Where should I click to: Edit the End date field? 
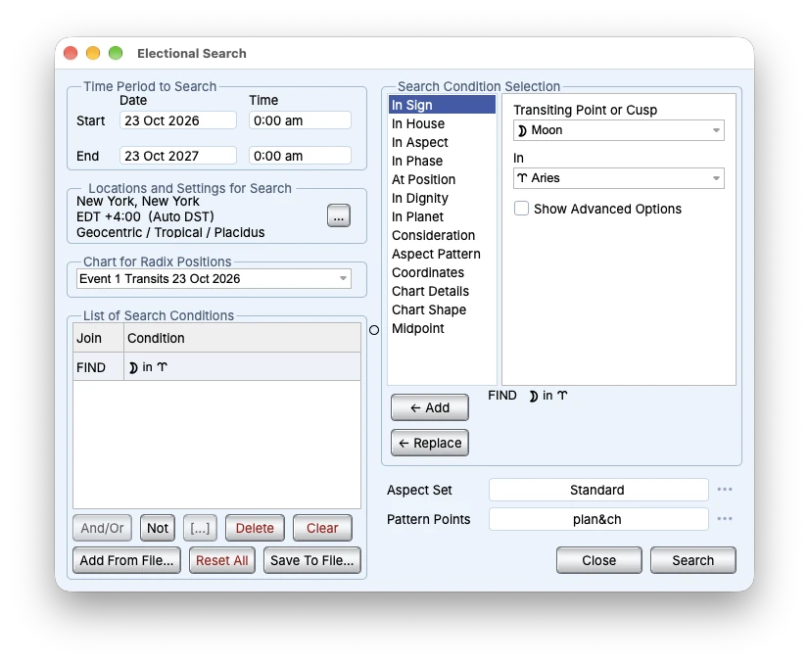pos(178,156)
